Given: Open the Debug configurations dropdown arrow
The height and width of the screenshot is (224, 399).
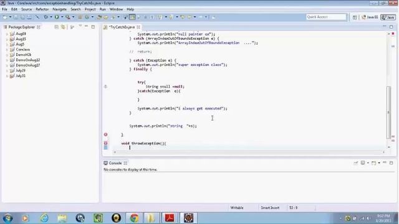Looking at the screenshot, I should pos(51,17).
